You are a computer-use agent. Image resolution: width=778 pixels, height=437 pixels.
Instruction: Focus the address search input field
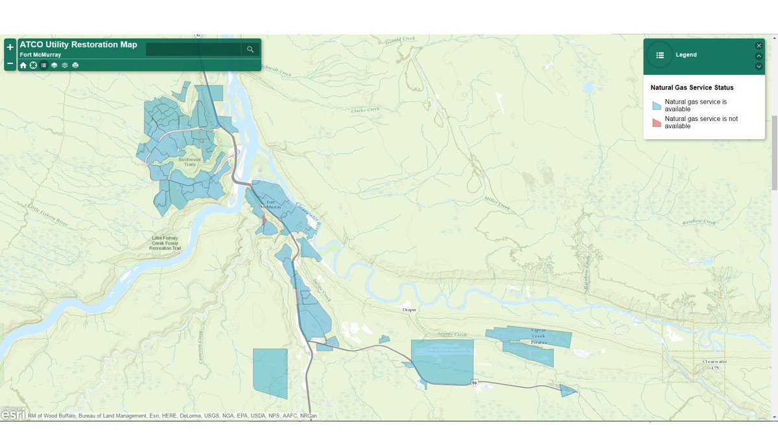click(194, 49)
